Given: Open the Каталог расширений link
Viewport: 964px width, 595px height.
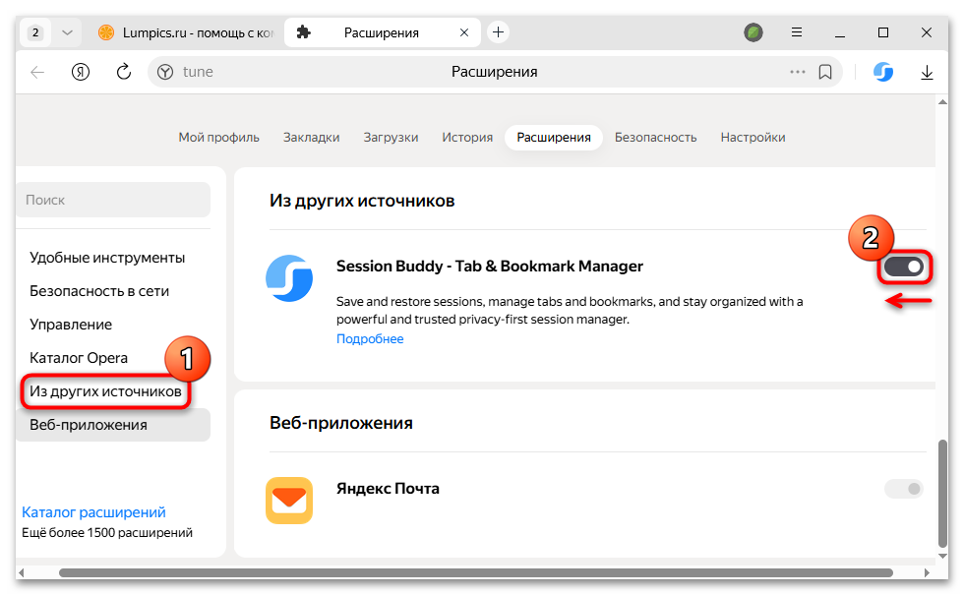Looking at the screenshot, I should [93, 512].
